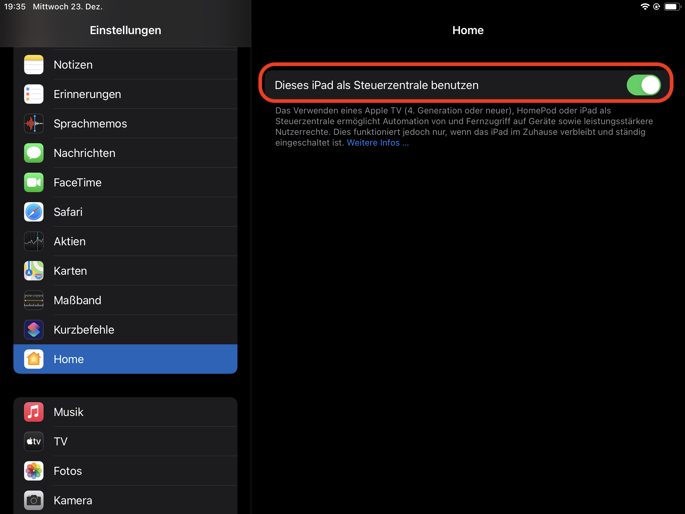Tap the Fotos flower icon

(34, 471)
